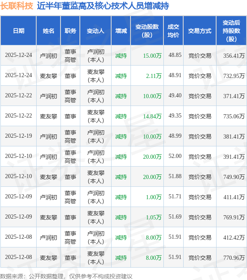247x280 pixels.
Task: Select share change value 1.05万
Action: click(x=154, y=217)
